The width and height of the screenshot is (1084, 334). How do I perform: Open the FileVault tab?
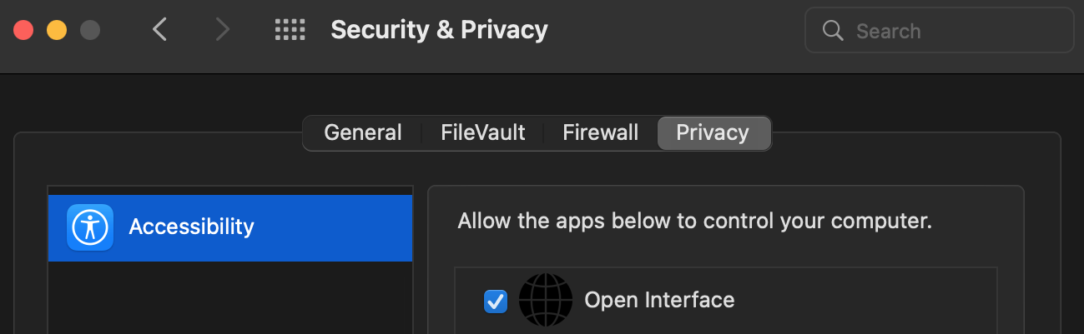pyautogui.click(x=483, y=132)
